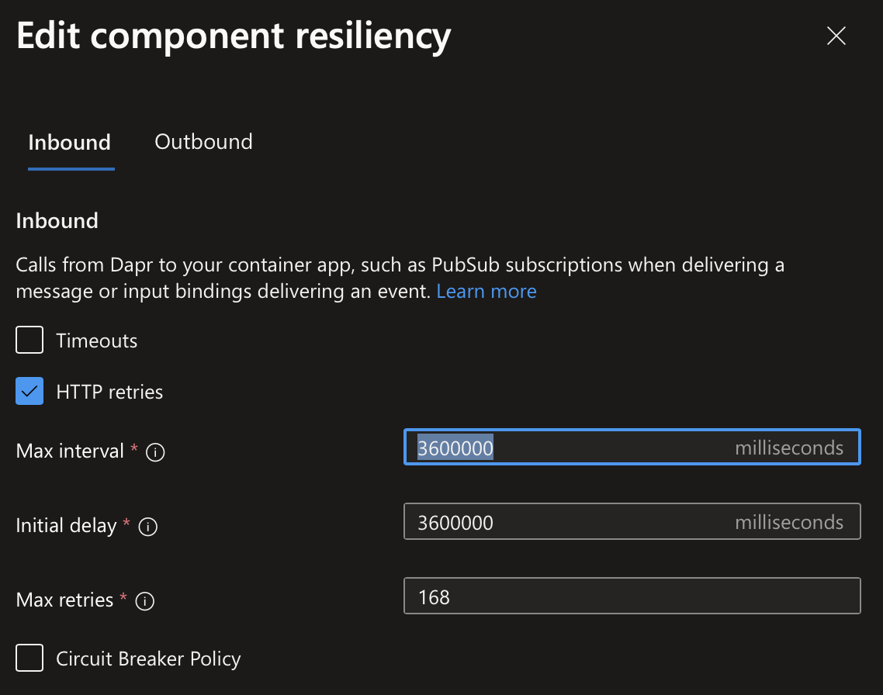This screenshot has height=695, width=883.
Task: Open the Learn more link
Action: 486,291
